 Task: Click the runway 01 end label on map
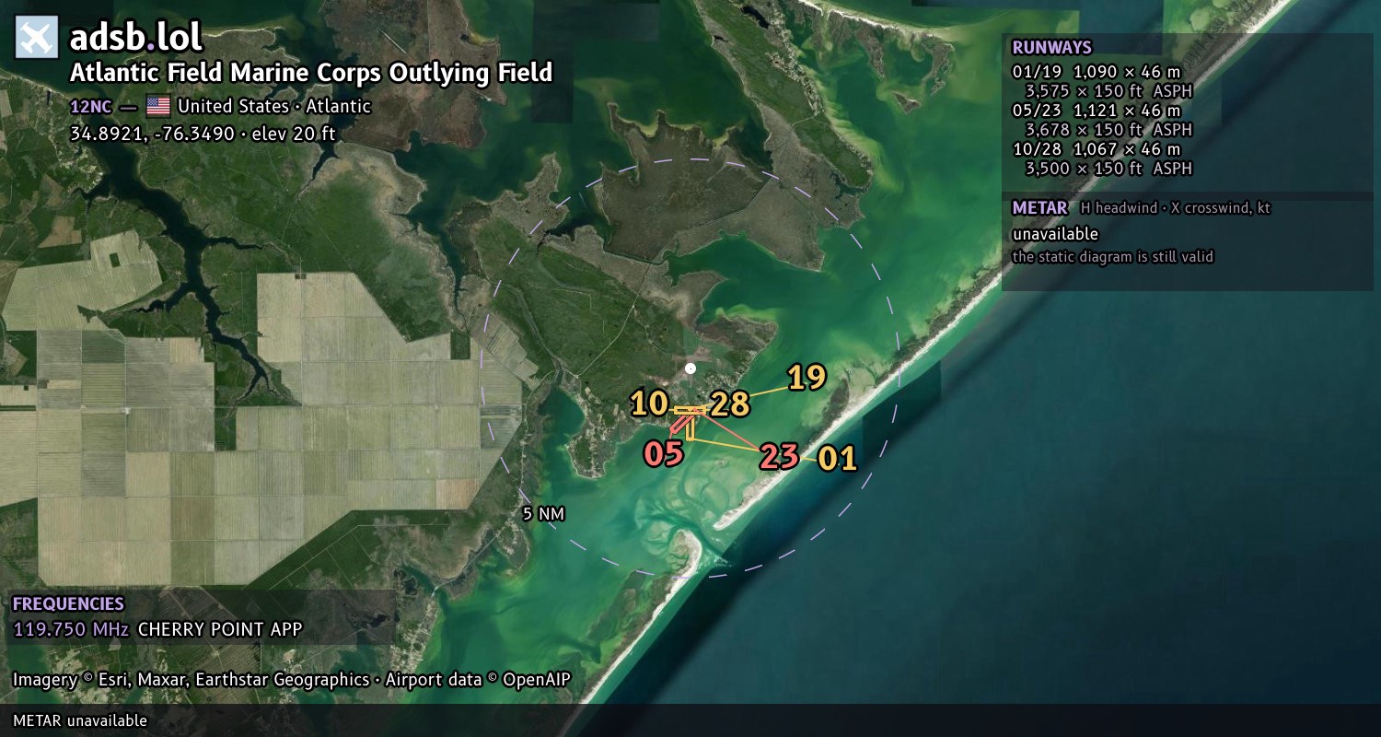pyautogui.click(x=838, y=459)
